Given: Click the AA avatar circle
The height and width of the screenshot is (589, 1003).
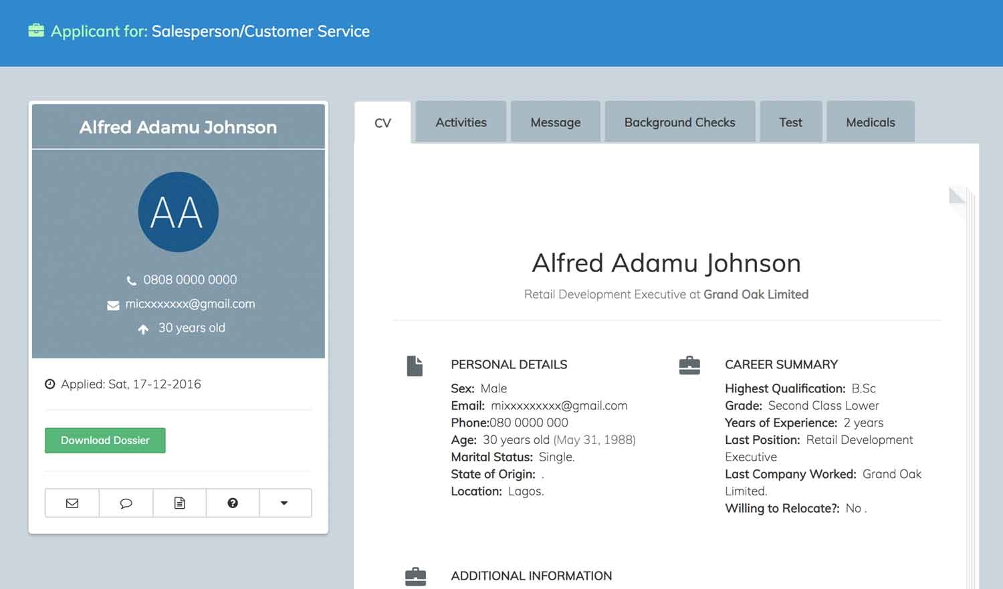Looking at the screenshot, I should [x=179, y=212].
